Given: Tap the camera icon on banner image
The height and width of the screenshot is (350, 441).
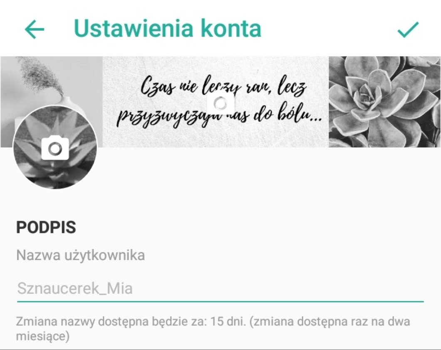Looking at the screenshot, I should 220,103.
